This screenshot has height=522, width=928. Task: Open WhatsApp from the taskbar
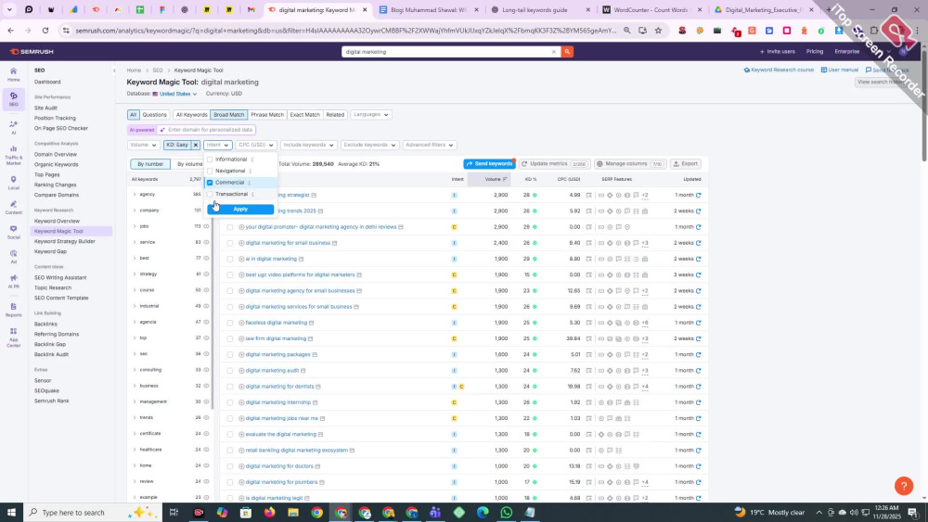pos(506,512)
